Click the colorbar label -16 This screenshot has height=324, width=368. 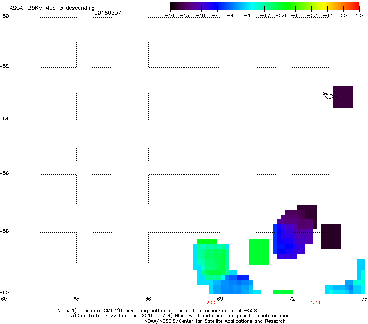pos(169,16)
